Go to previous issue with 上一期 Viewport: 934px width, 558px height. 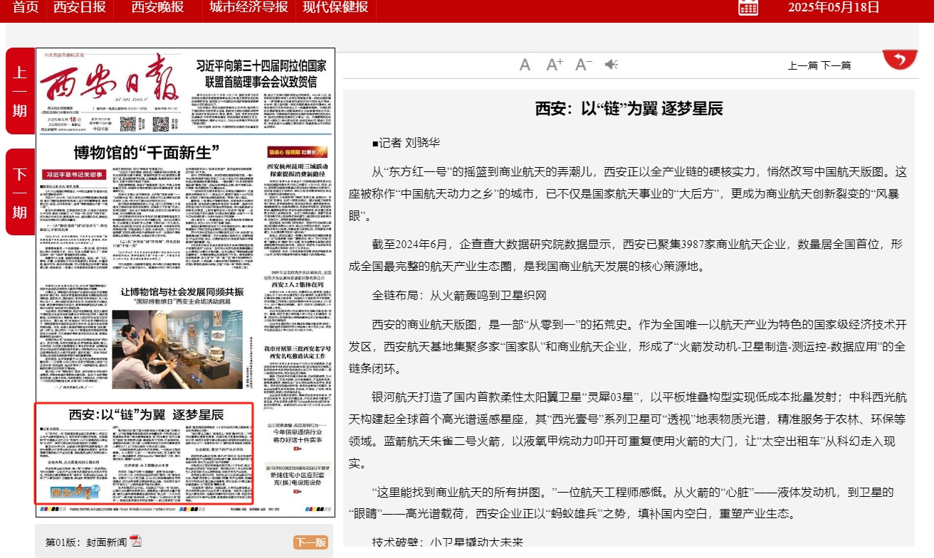coord(20,91)
